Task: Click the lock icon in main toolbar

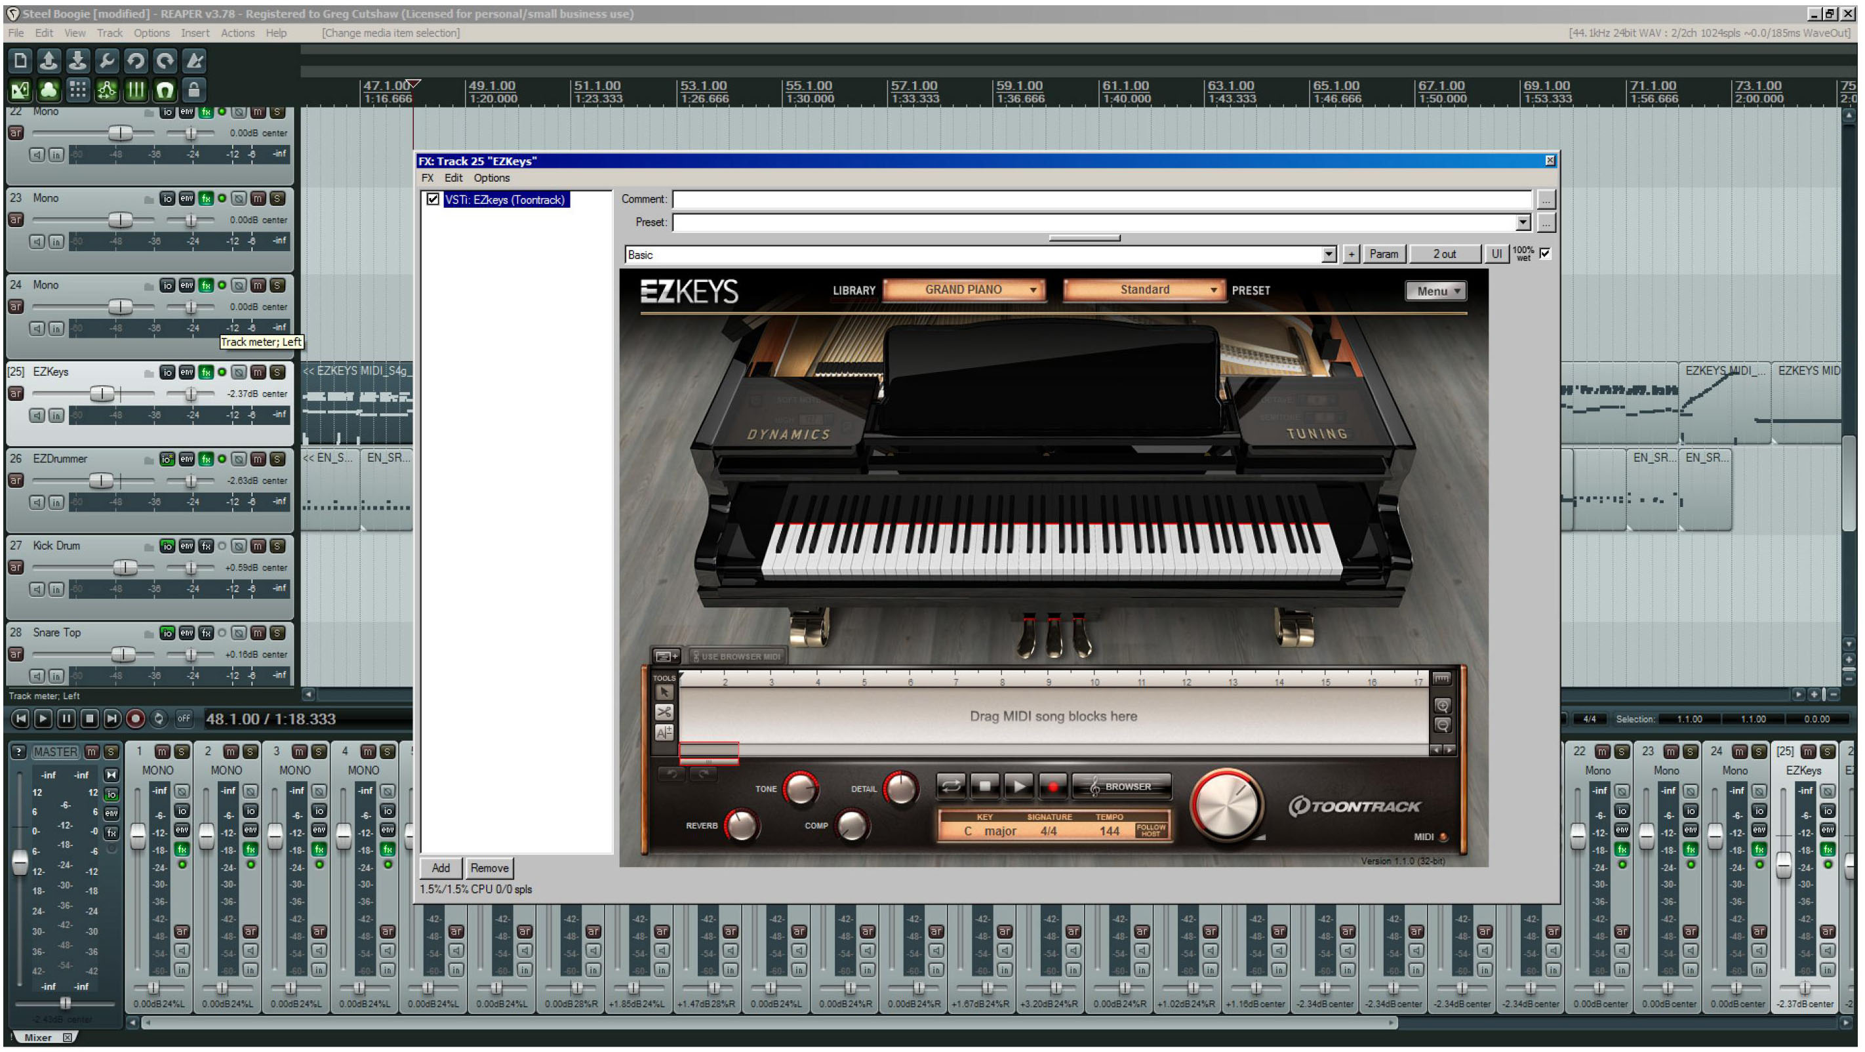Action: tap(193, 90)
